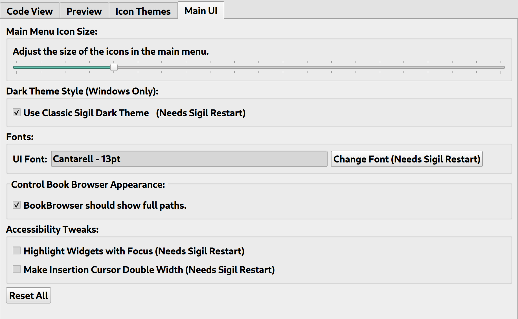This screenshot has height=319, width=518.
Task: Click the Accessibility Tweaks heading
Action: [x=52, y=229]
